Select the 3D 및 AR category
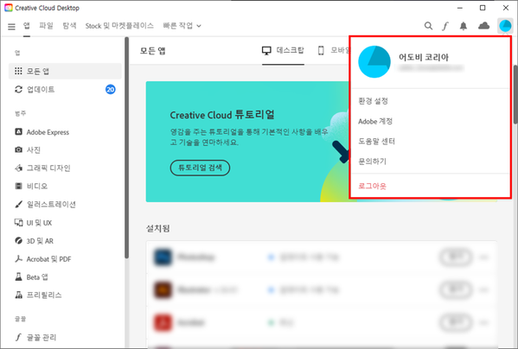Viewport: 518px width, 349px height. [34, 241]
